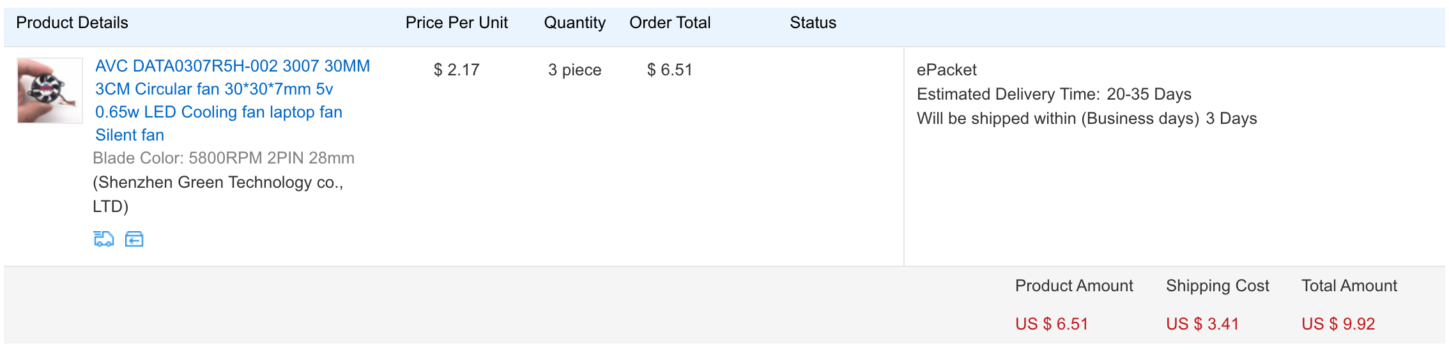Click the red US $ 9.92 total amount

tap(1338, 324)
